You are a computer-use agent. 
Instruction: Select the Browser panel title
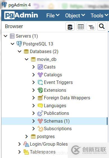pos(14,26)
